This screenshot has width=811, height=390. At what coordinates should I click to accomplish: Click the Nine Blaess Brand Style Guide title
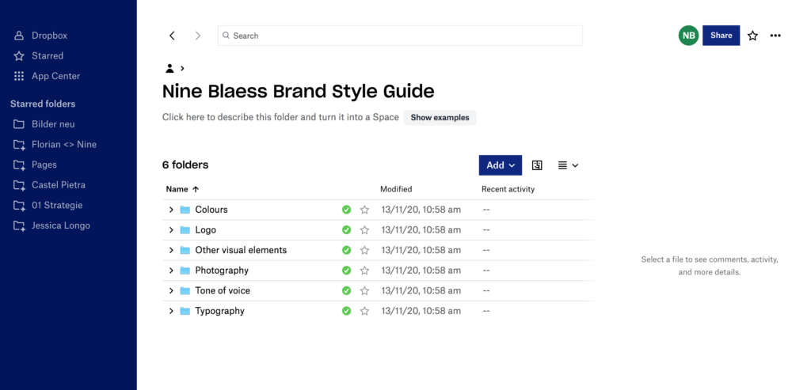299,92
